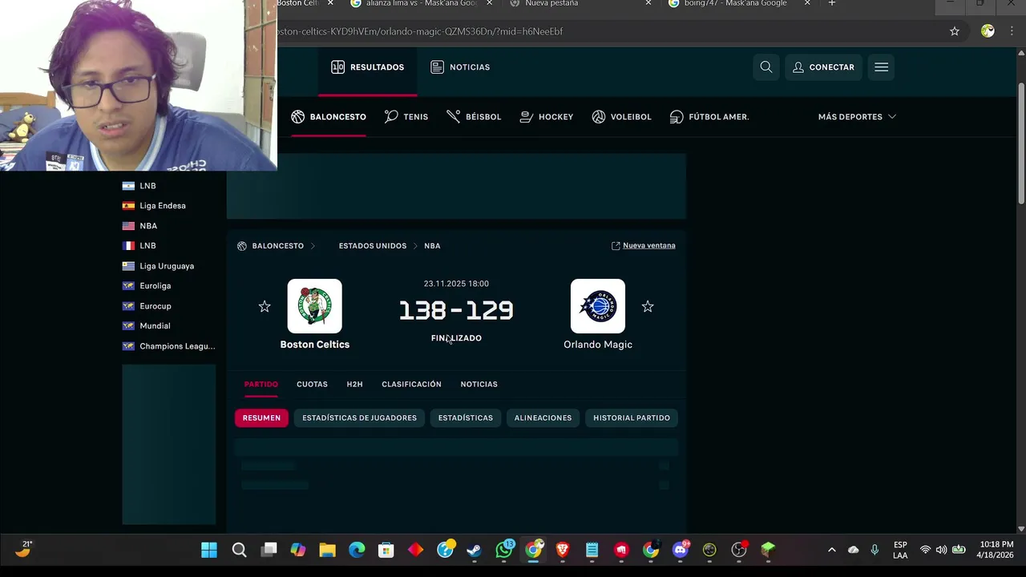Go to NBA breadcrumb link

coord(432,246)
